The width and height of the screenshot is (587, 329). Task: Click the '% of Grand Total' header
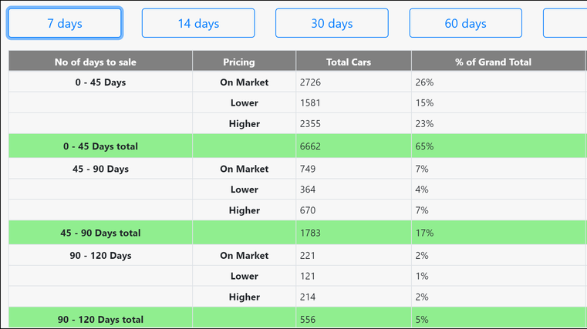click(493, 62)
